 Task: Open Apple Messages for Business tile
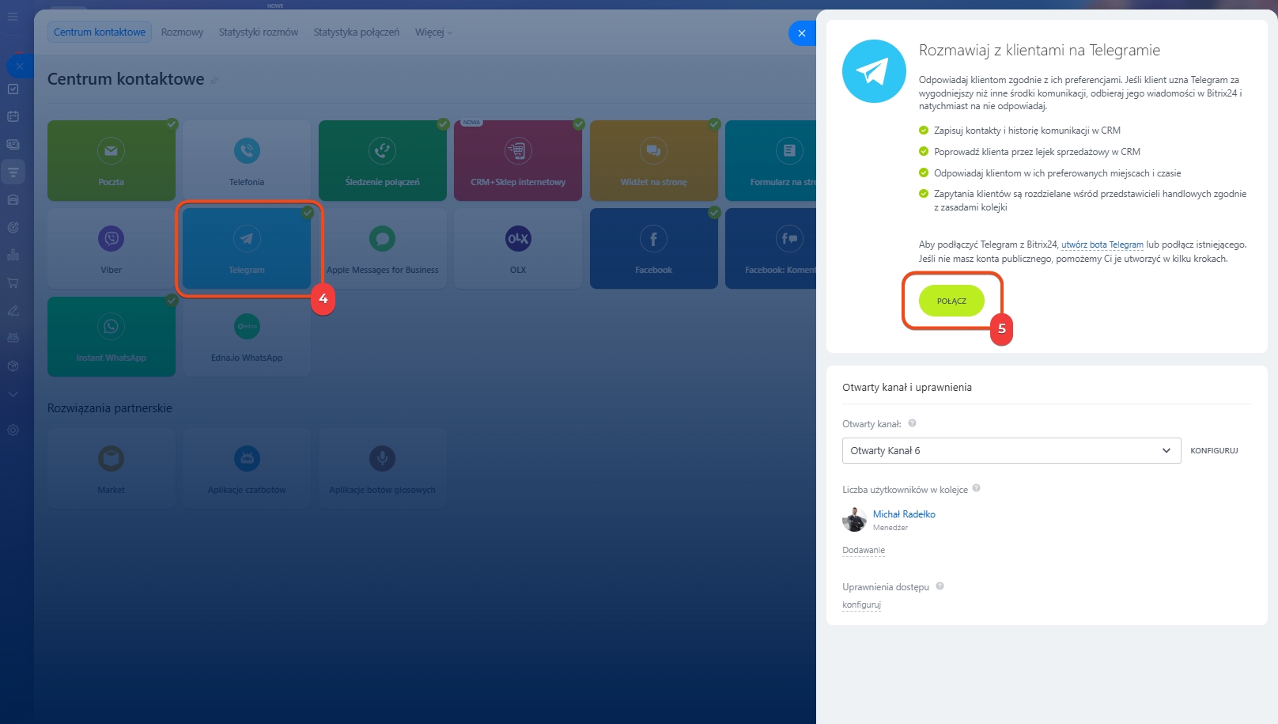[383, 248]
